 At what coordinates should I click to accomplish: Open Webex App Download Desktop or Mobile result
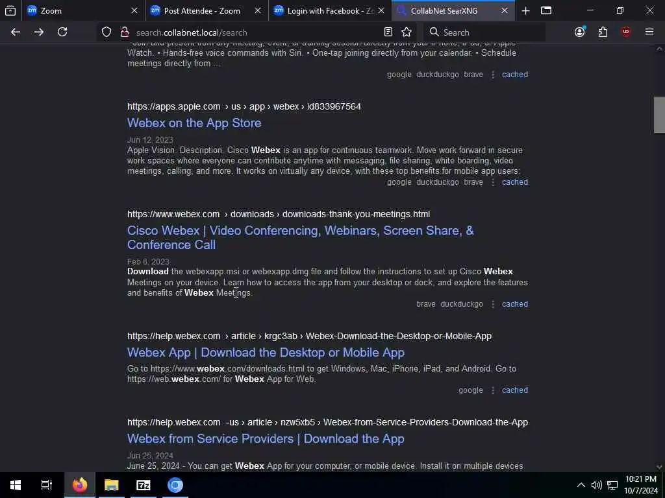[x=266, y=353]
